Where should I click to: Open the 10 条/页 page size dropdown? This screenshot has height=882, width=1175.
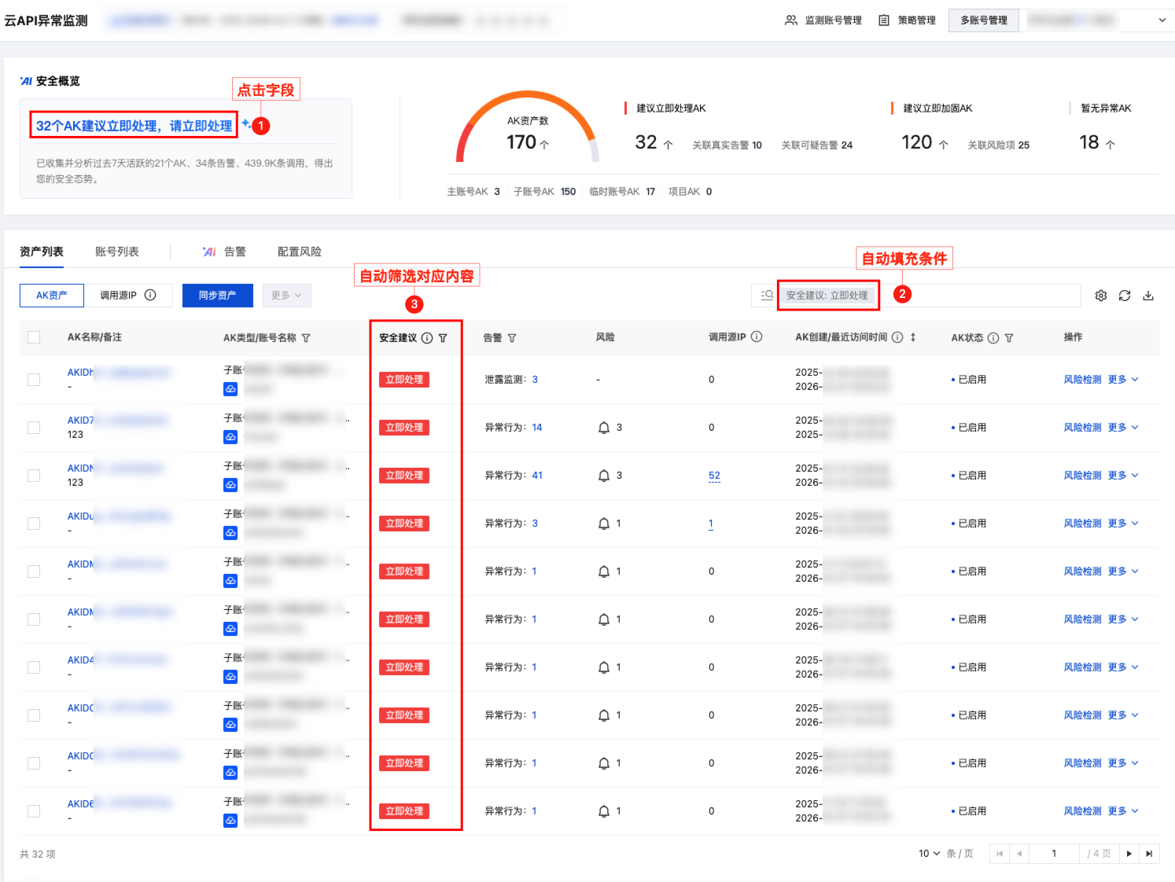point(929,854)
